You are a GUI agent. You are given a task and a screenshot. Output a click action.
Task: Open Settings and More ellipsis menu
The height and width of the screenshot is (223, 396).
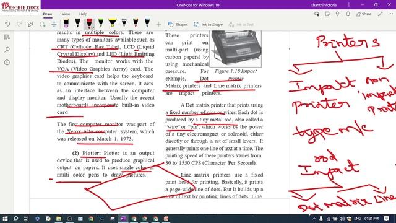point(390,14)
